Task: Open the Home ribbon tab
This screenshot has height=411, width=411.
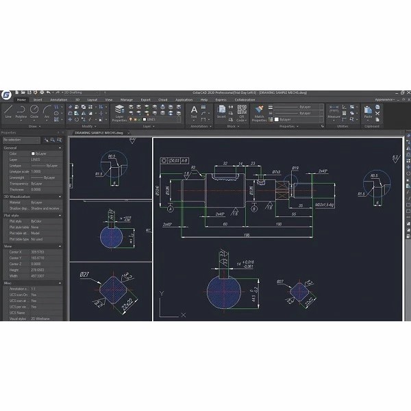Action: [x=21, y=100]
